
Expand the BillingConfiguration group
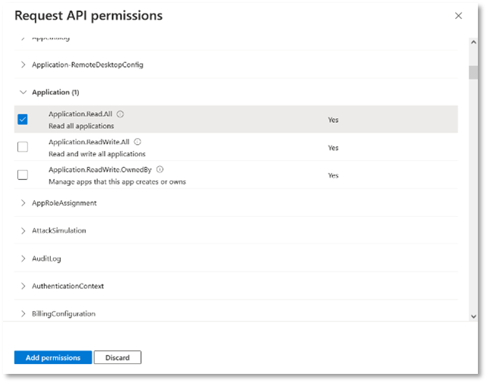click(23, 314)
